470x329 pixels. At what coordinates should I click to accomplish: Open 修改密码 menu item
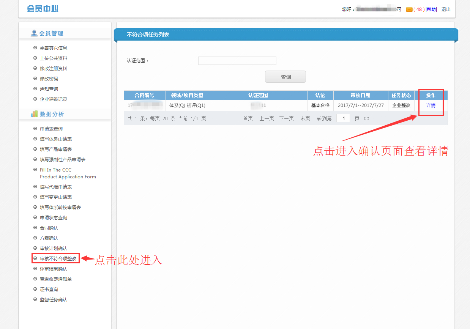(x=49, y=79)
